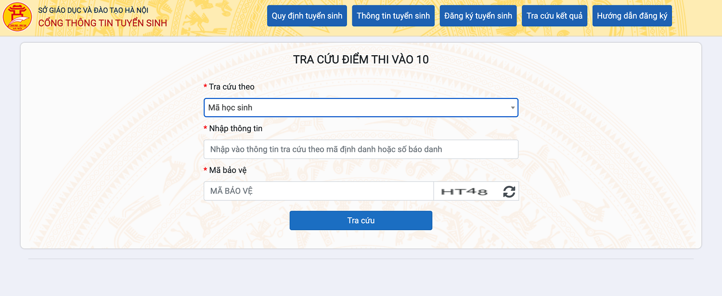Click the Mã bảo vệ field label

(228, 170)
